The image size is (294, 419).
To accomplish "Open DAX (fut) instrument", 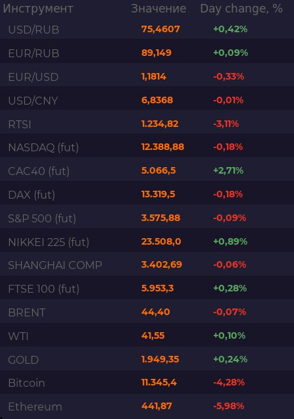I will point(147,195).
